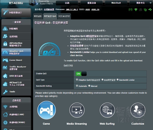Click the router image in header
Image resolution: width=153 pixels, height=130 pixels.
click(x=34, y=3)
